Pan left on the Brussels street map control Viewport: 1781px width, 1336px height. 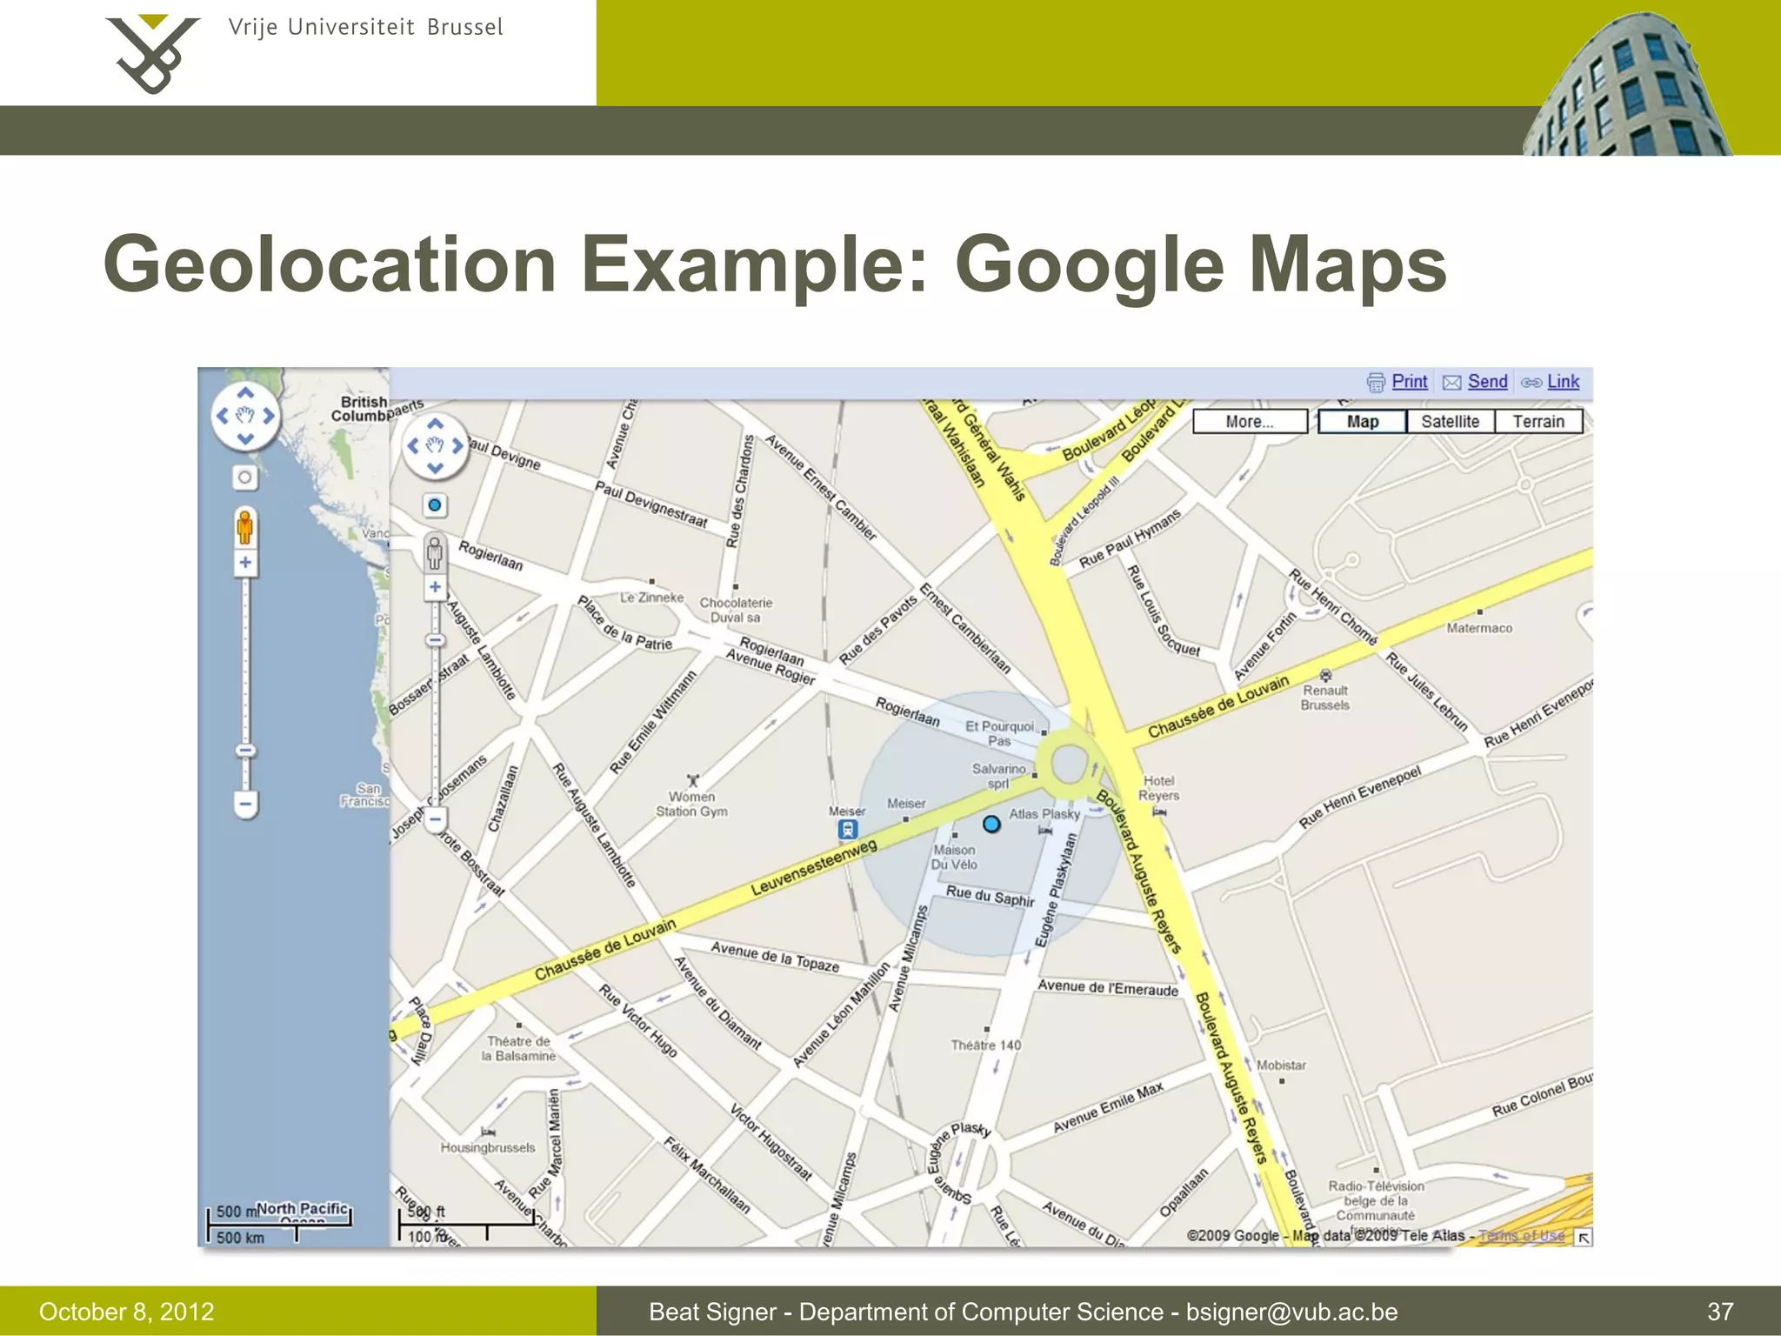point(414,446)
